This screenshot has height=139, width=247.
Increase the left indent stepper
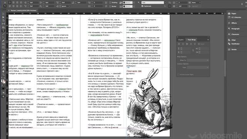28,2
